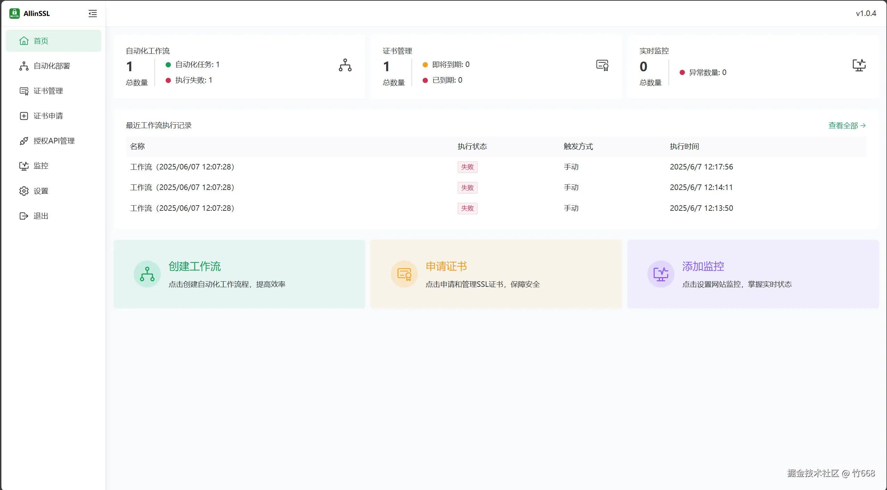Screen dimensions: 887x490
Task: Click the 申请证书 quick action card
Action: tap(496, 274)
